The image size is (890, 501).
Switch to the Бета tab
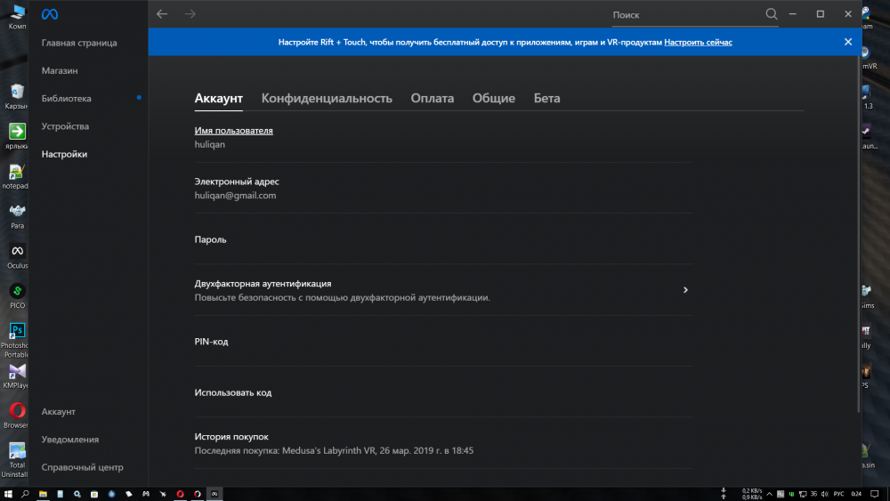(x=546, y=98)
